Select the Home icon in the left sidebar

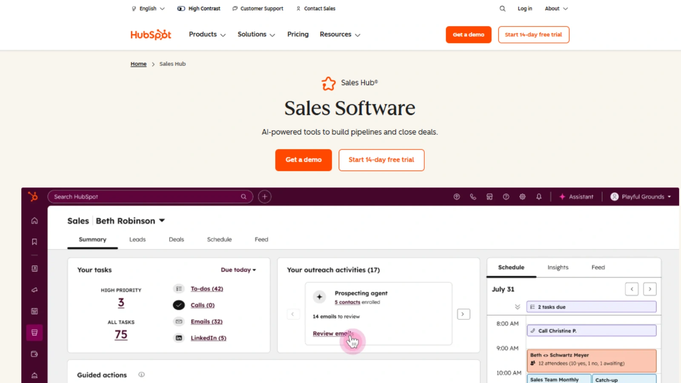pos(34,220)
